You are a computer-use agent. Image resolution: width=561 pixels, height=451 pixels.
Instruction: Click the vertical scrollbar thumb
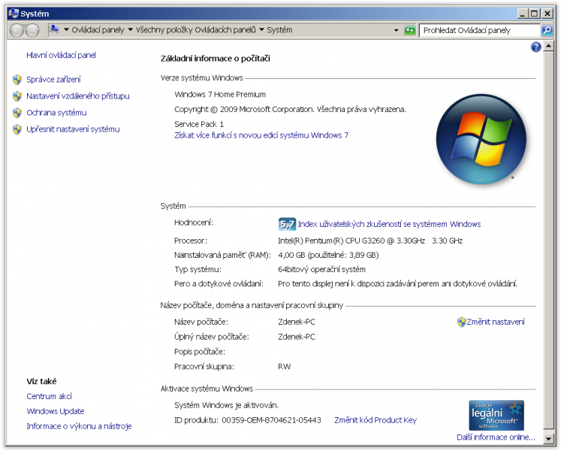548,240
